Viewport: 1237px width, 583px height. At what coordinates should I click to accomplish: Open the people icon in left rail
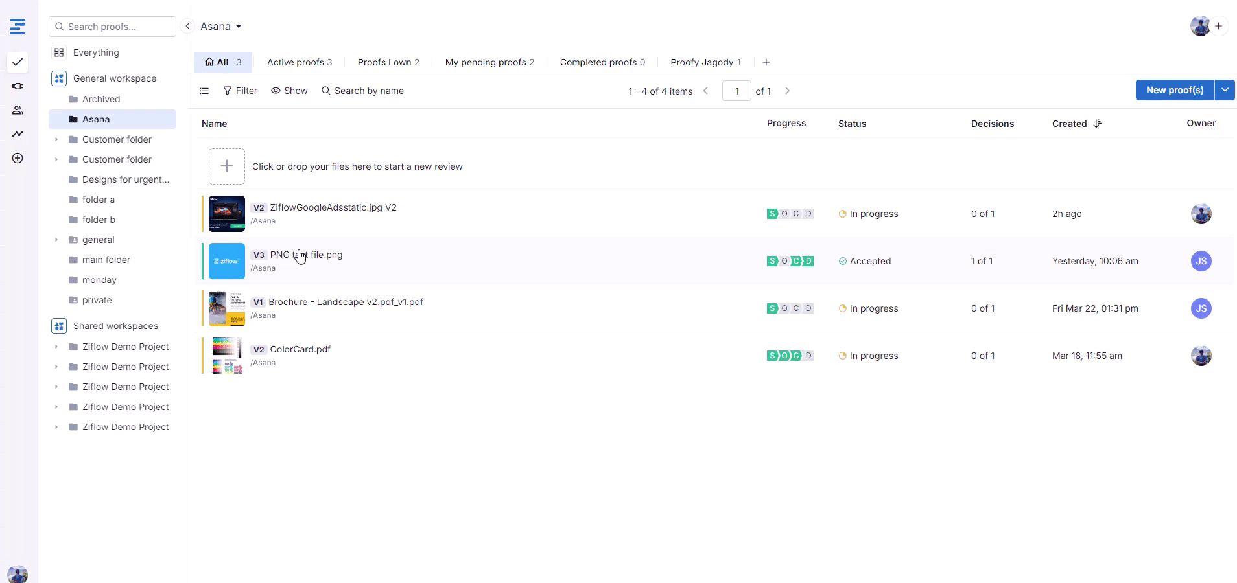coord(18,110)
